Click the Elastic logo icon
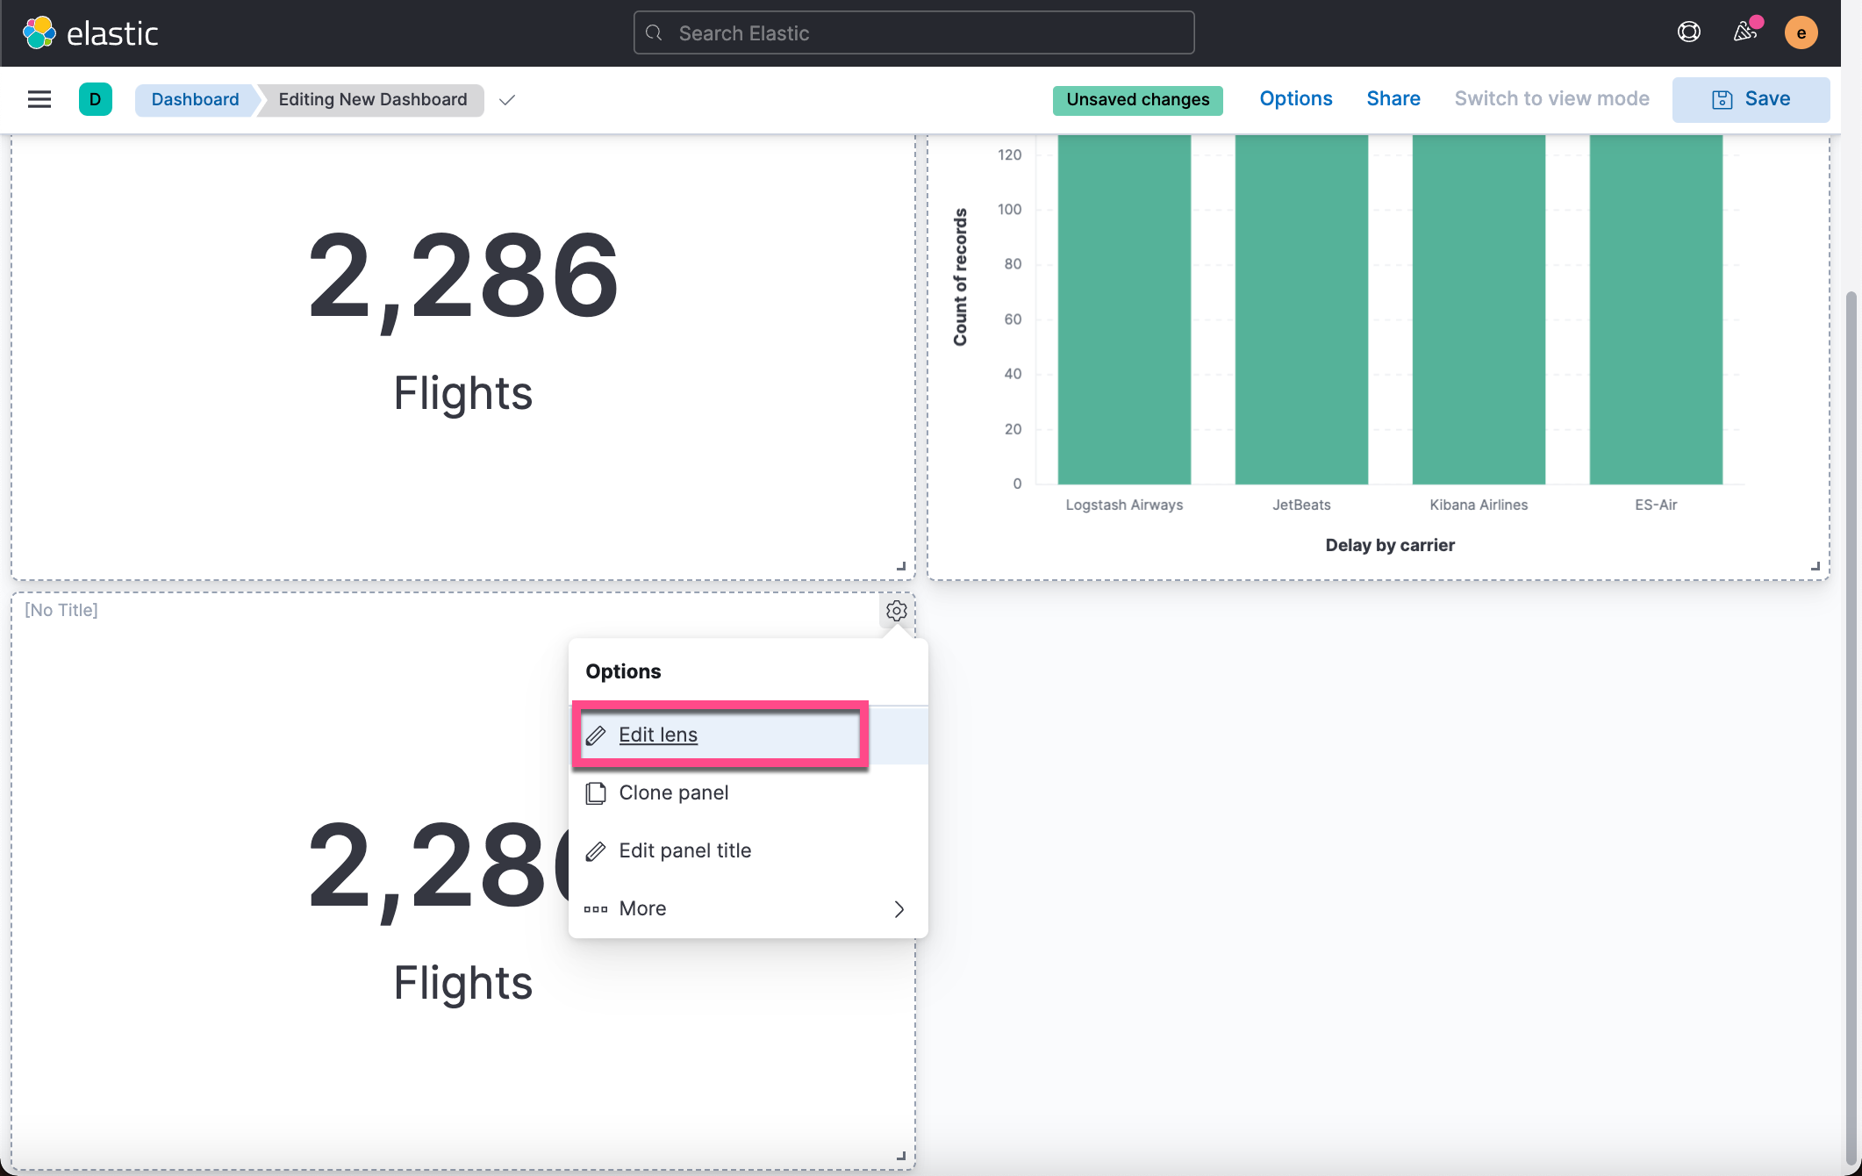 pos(39,33)
